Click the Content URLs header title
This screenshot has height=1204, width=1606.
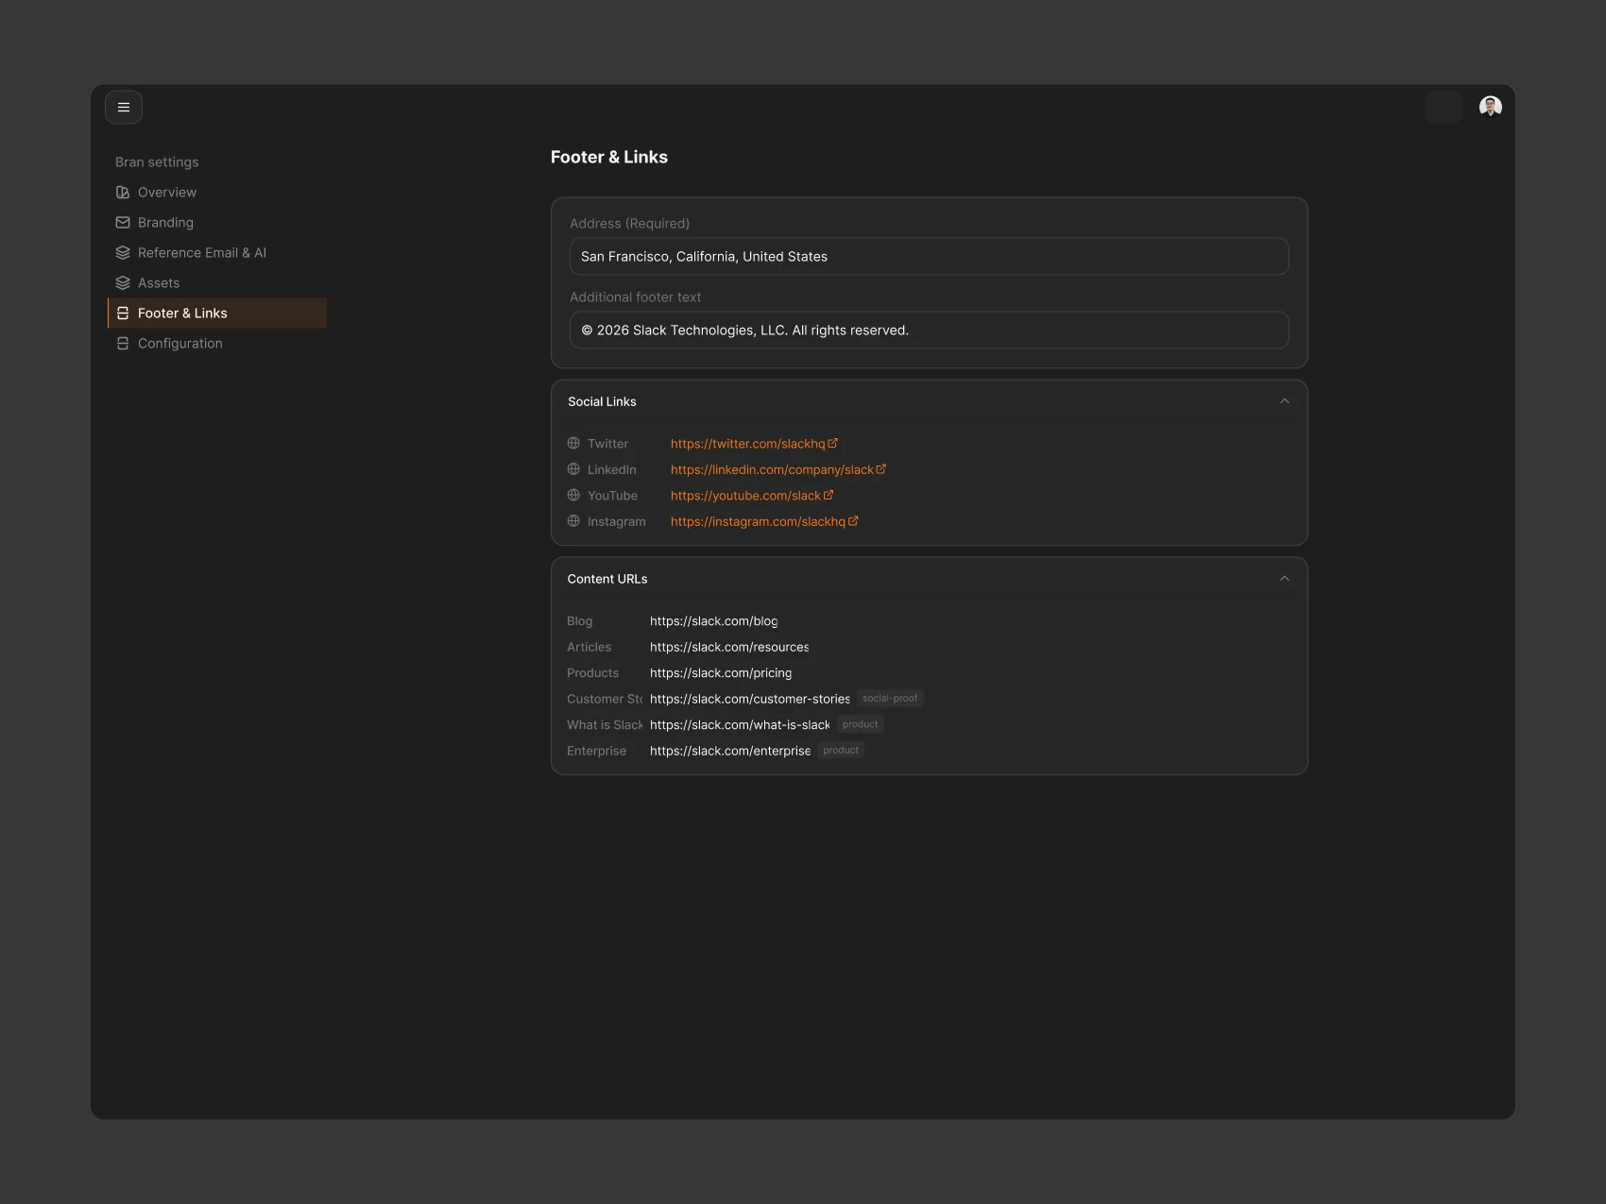coord(607,579)
